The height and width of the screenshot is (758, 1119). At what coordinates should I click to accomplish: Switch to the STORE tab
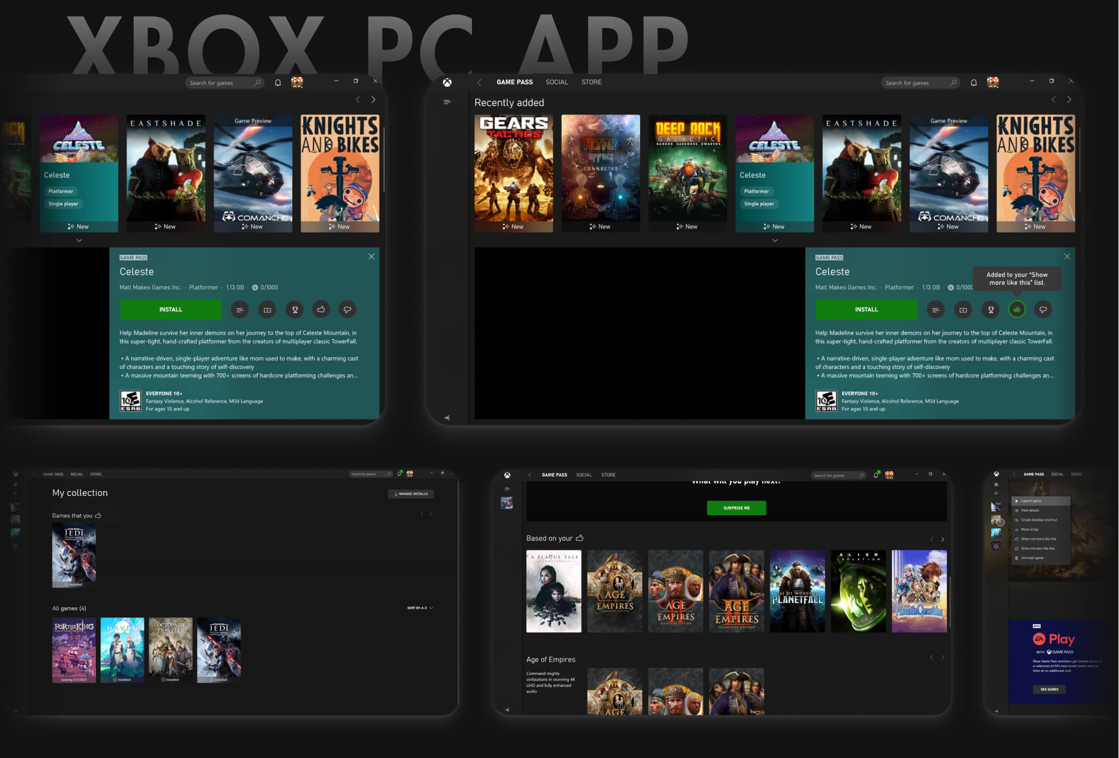pos(592,82)
